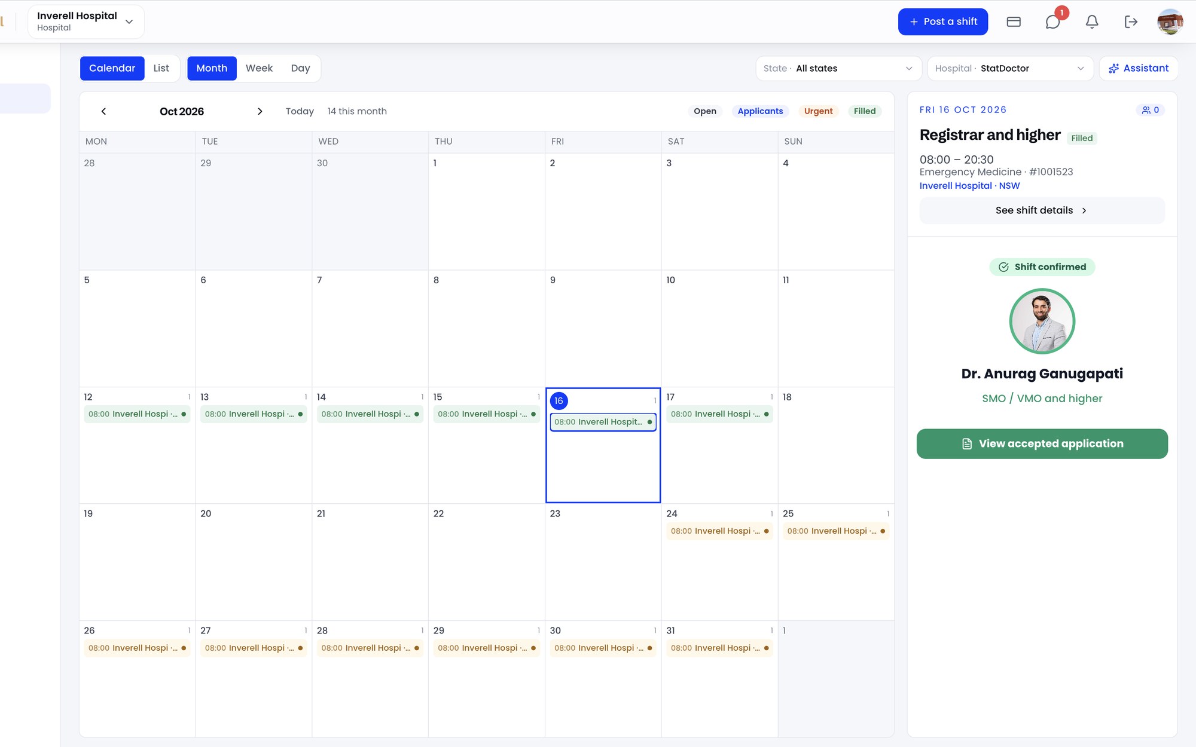
Task: Toggle the Open status filter
Action: click(704, 111)
